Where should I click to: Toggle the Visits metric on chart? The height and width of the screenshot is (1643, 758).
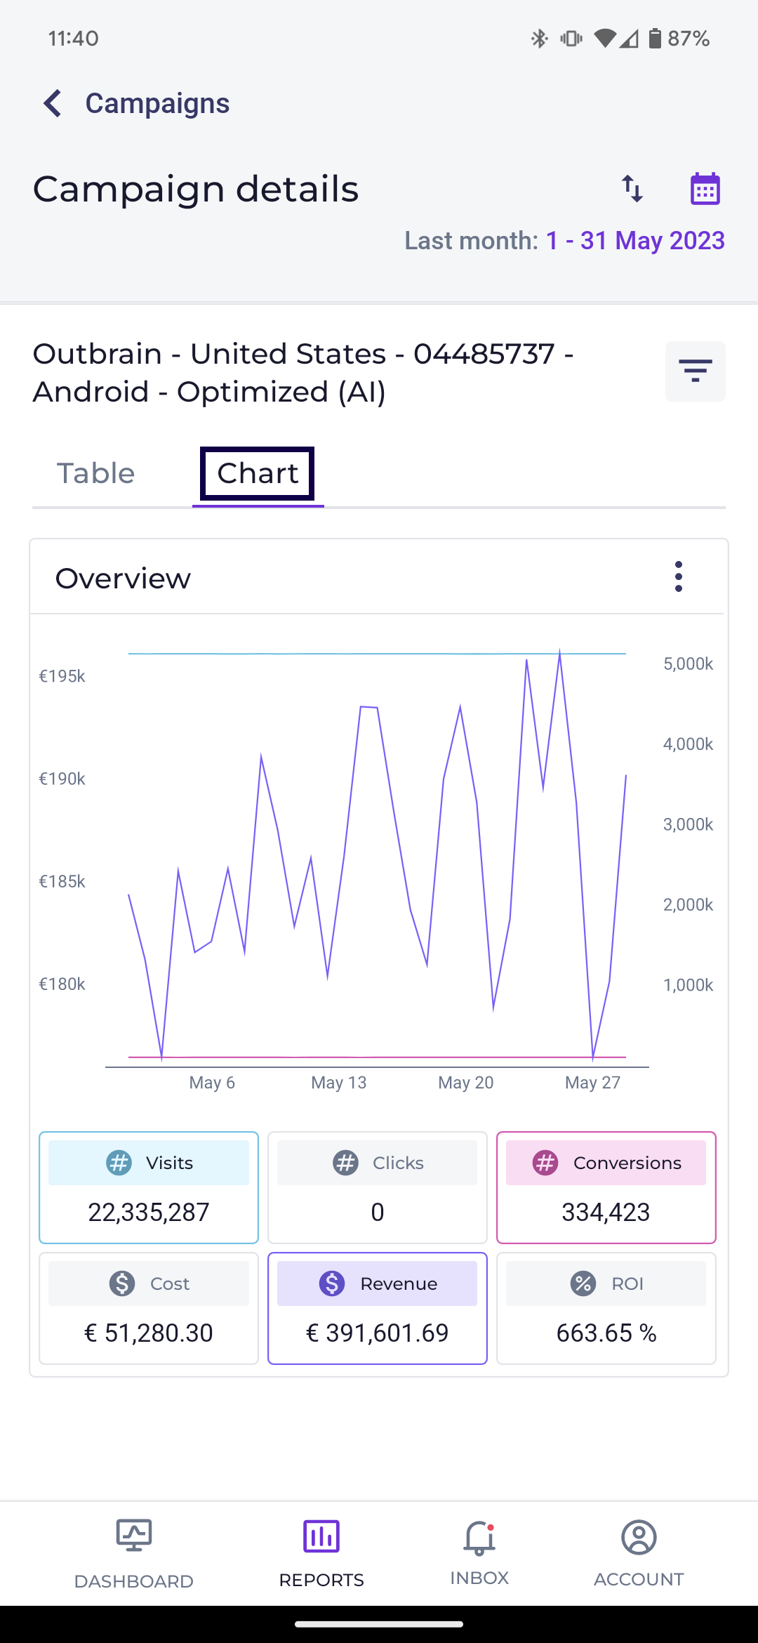pyautogui.click(x=149, y=1187)
